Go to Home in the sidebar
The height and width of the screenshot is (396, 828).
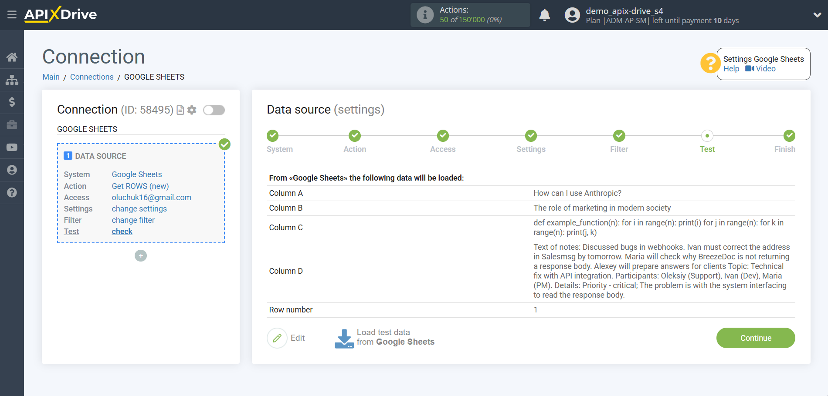pos(12,57)
